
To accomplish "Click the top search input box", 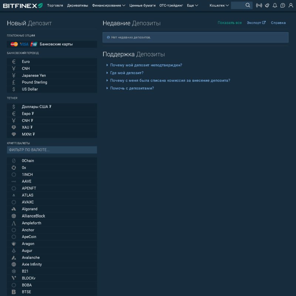I will click(238, 5).
